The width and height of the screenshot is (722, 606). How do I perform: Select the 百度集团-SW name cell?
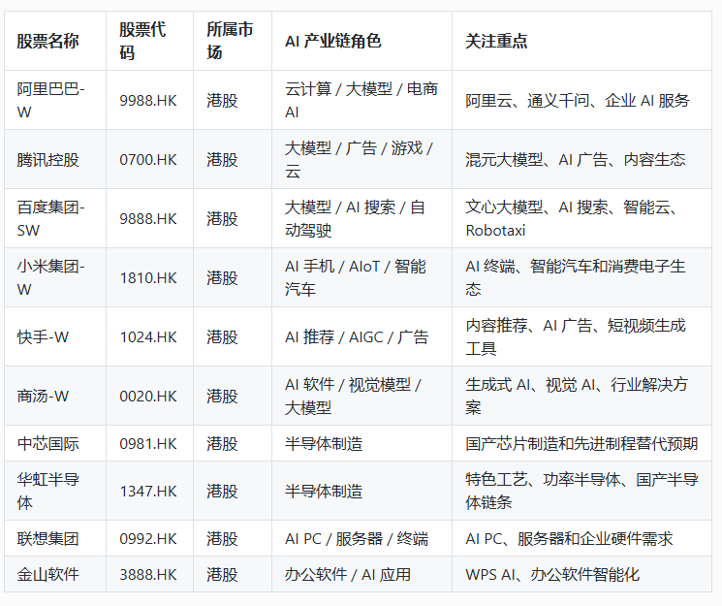pyautogui.click(x=55, y=218)
